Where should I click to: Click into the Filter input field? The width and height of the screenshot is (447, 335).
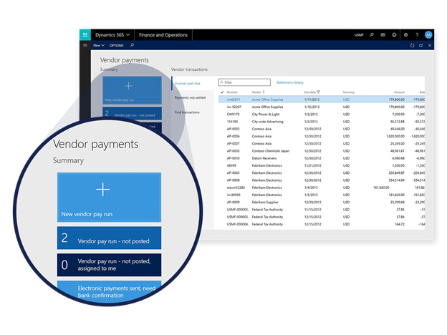244,82
